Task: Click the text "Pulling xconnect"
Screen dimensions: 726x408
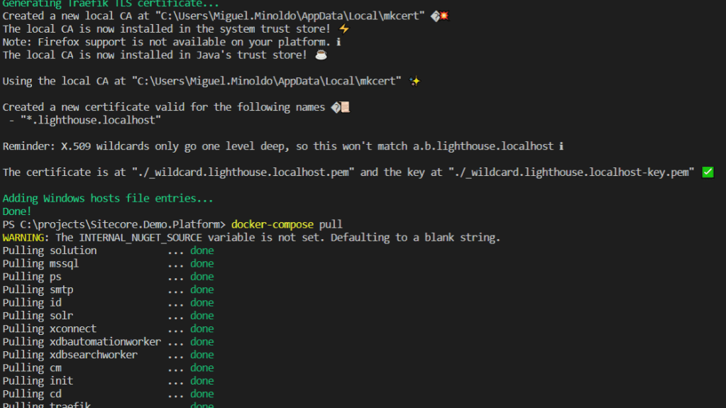Action: pos(50,329)
